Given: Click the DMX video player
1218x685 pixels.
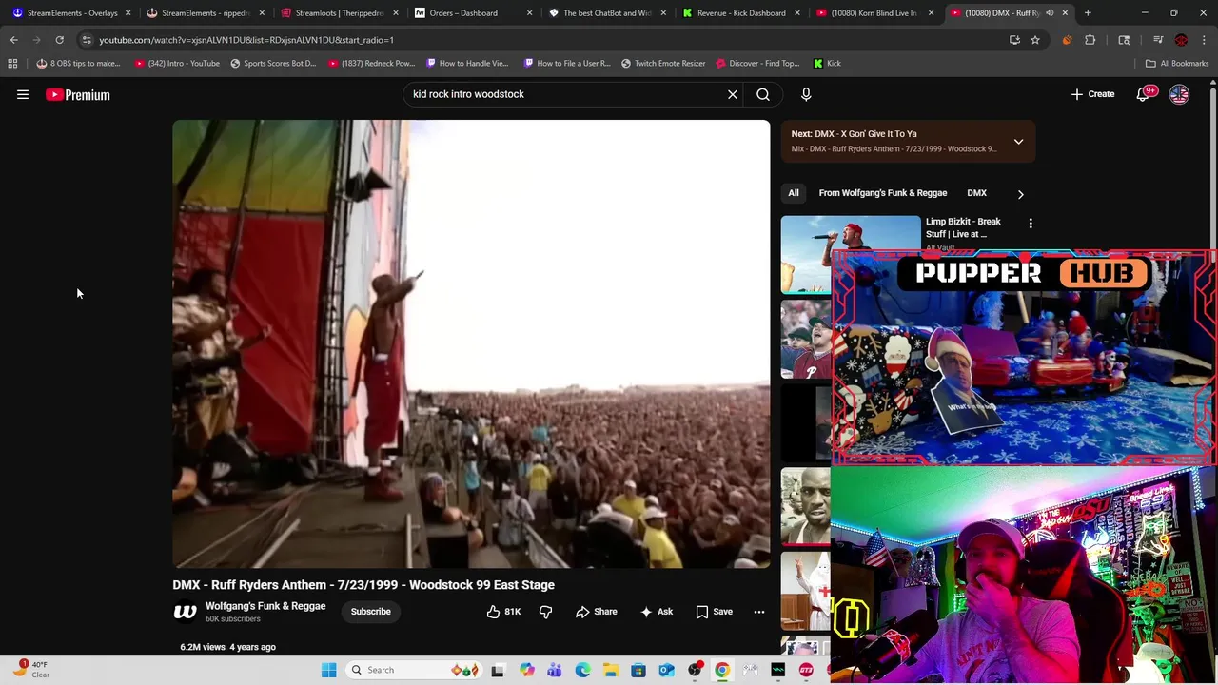Looking at the screenshot, I should [471, 343].
